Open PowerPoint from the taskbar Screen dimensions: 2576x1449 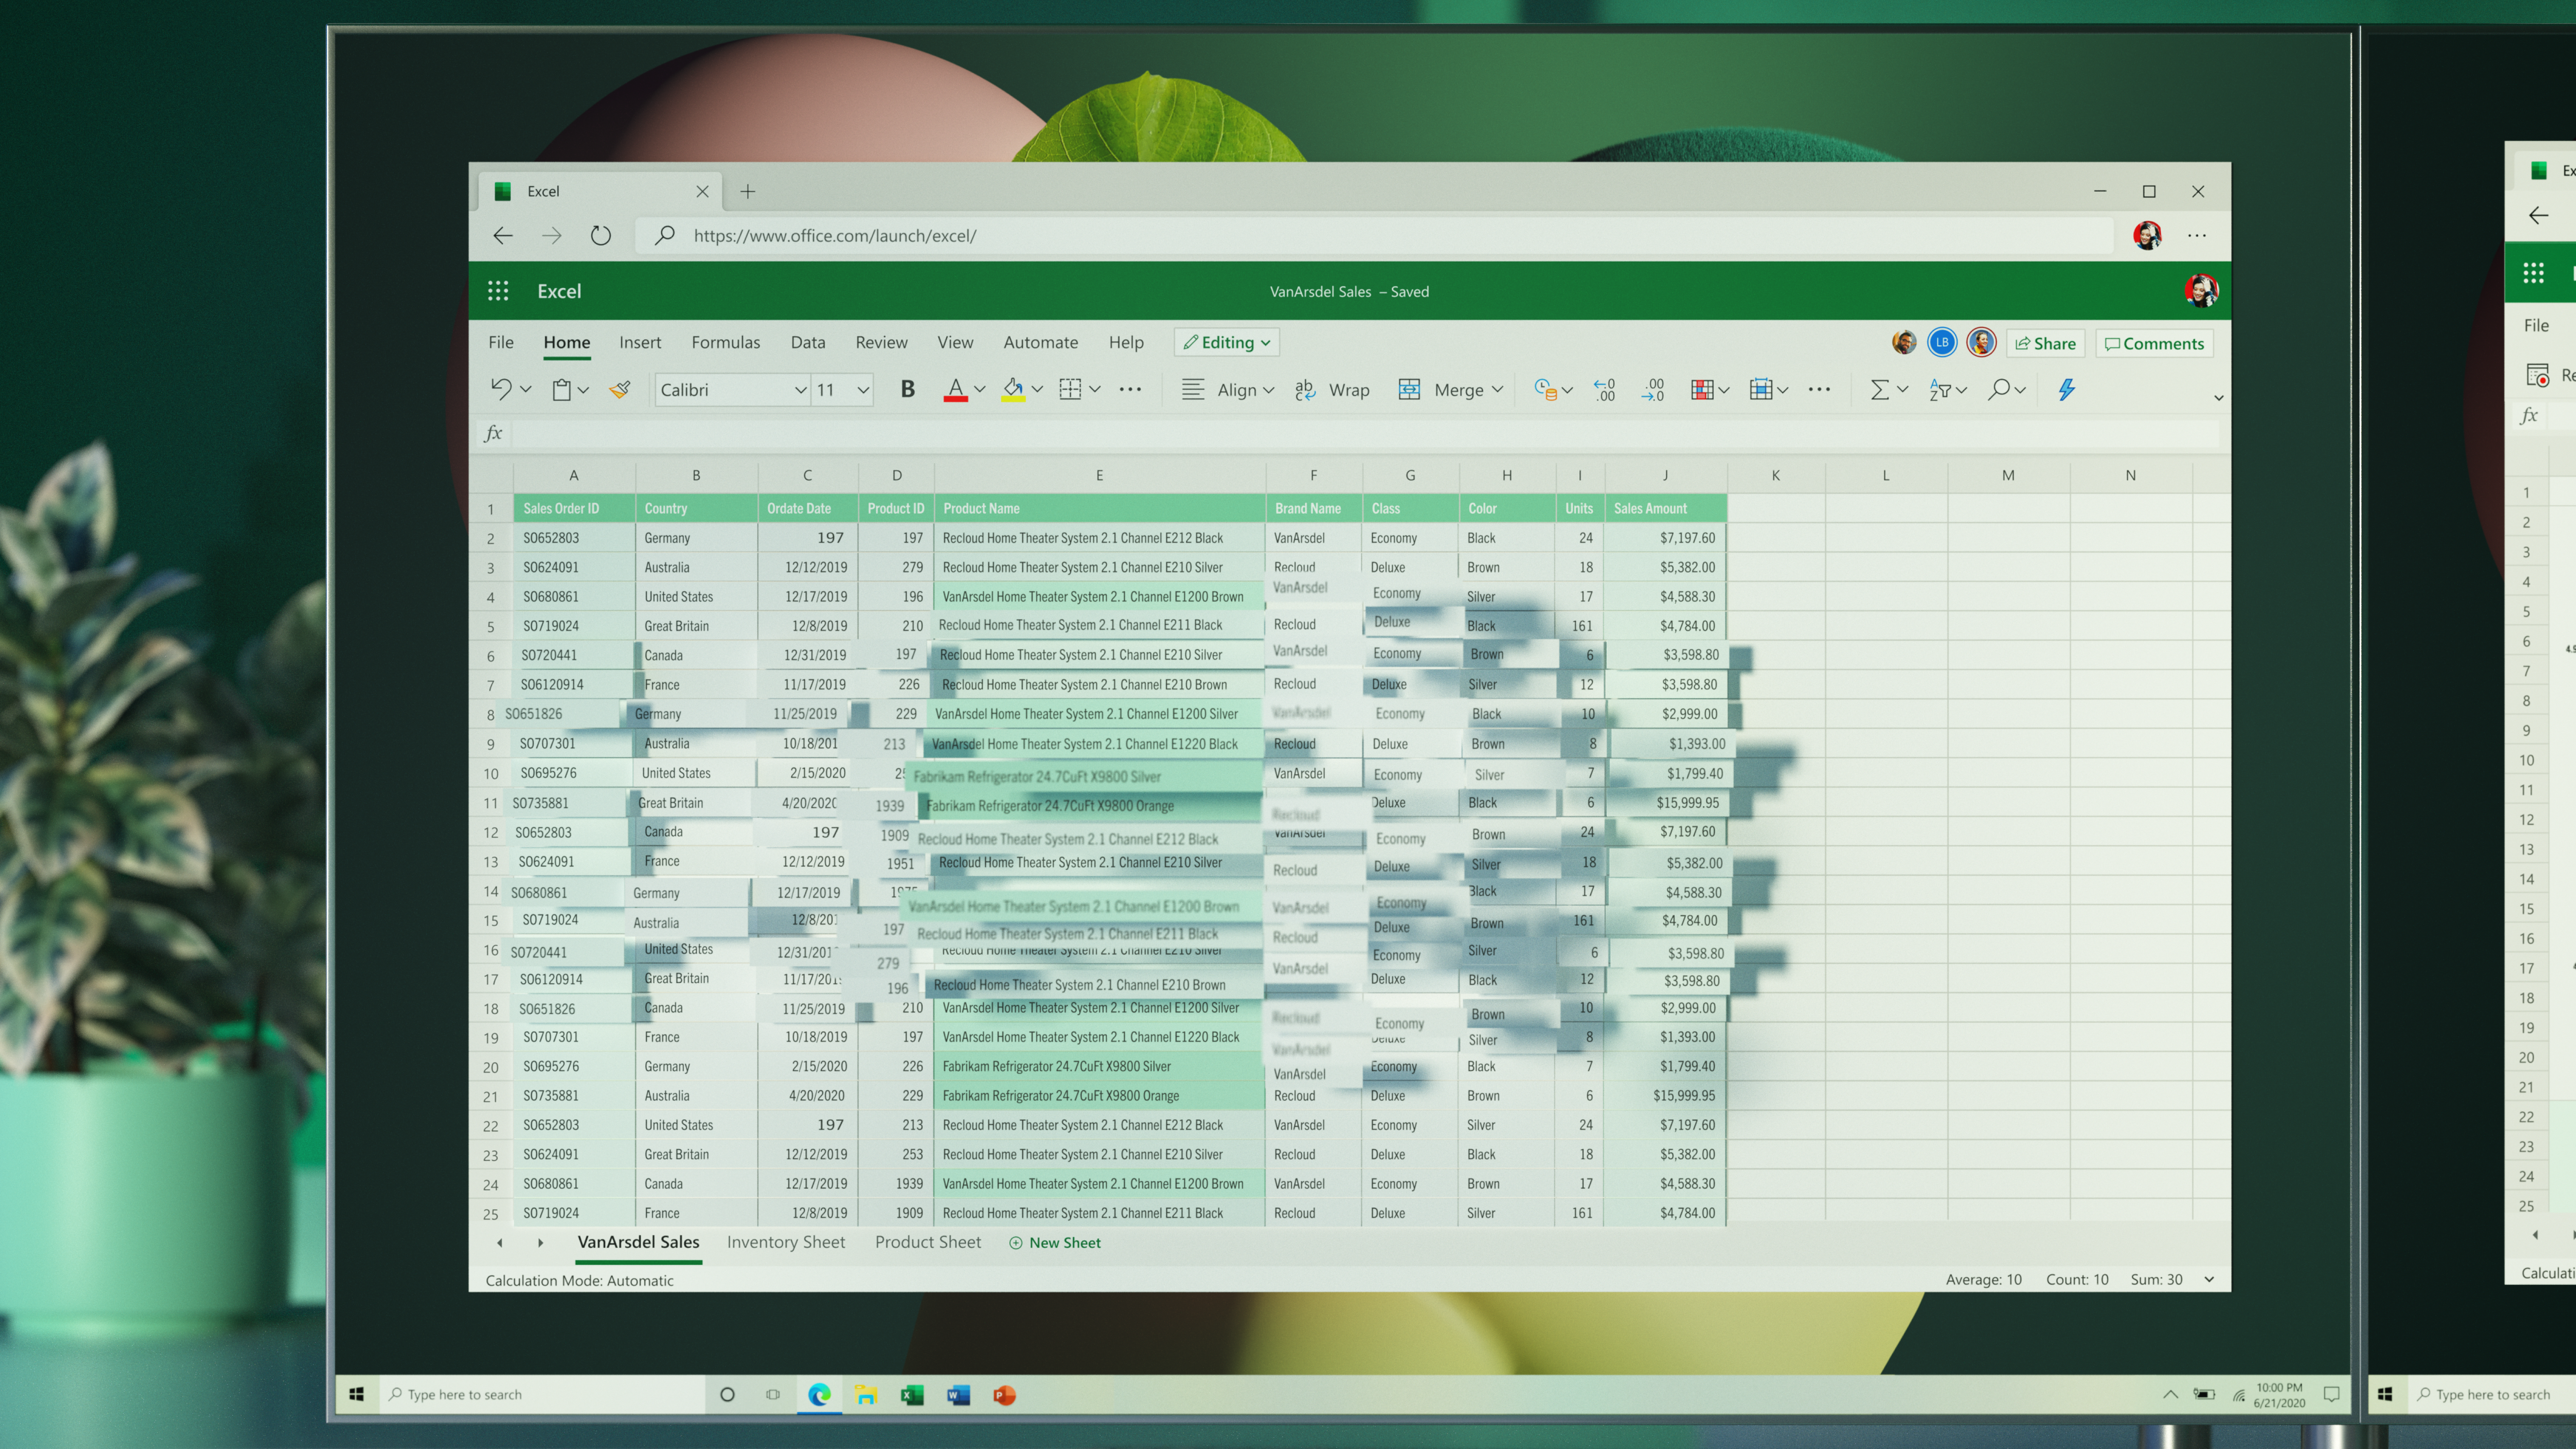(1004, 1394)
